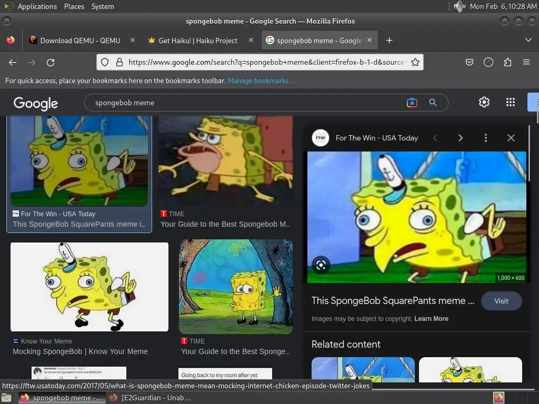Open the Places menu

point(74,6)
